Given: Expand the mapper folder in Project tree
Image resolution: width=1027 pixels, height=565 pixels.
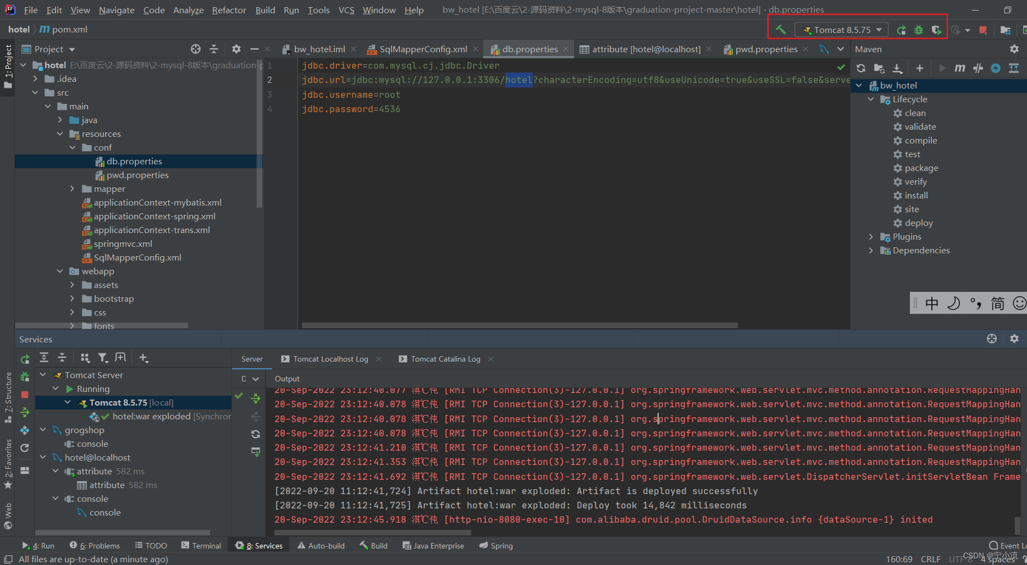Looking at the screenshot, I should 72,189.
